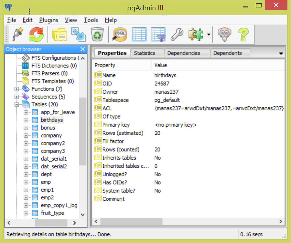Screen dimensions: 291x243
Task: Open the Maintenance wrench icon
Action: coord(177,34)
